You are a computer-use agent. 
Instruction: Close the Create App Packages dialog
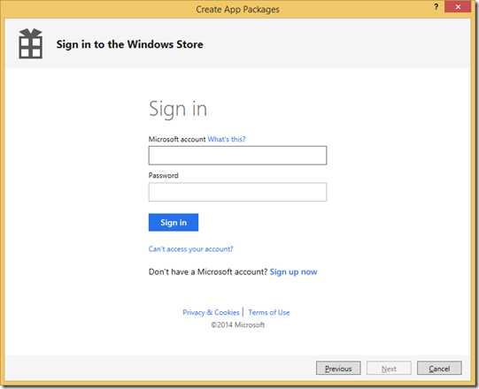click(458, 7)
